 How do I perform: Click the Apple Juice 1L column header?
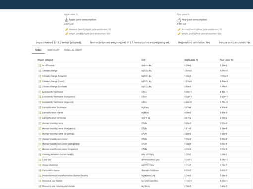coord(191,60)
